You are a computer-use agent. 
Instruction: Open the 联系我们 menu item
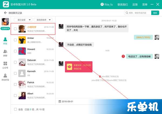pos(123,4)
